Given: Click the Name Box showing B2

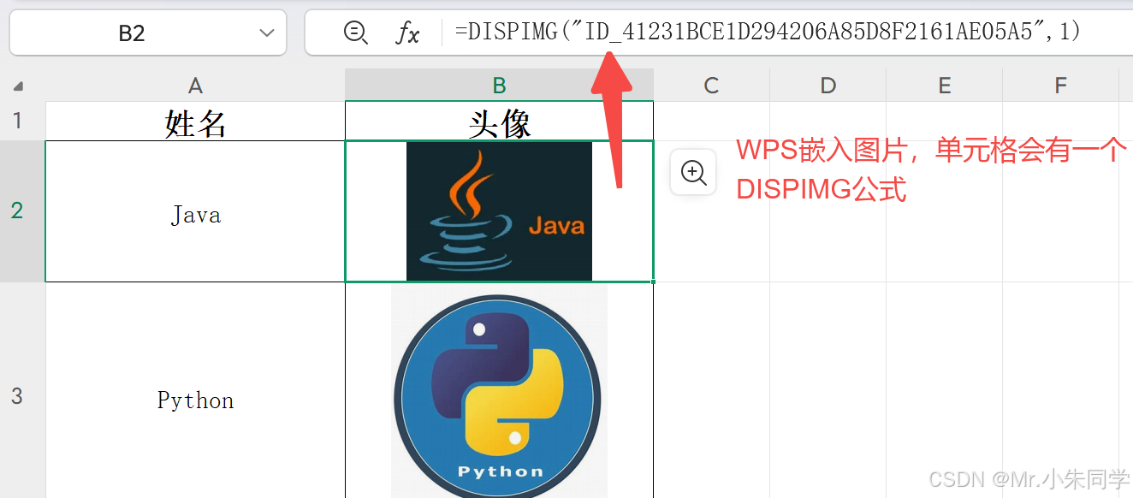Looking at the screenshot, I should pos(148,33).
